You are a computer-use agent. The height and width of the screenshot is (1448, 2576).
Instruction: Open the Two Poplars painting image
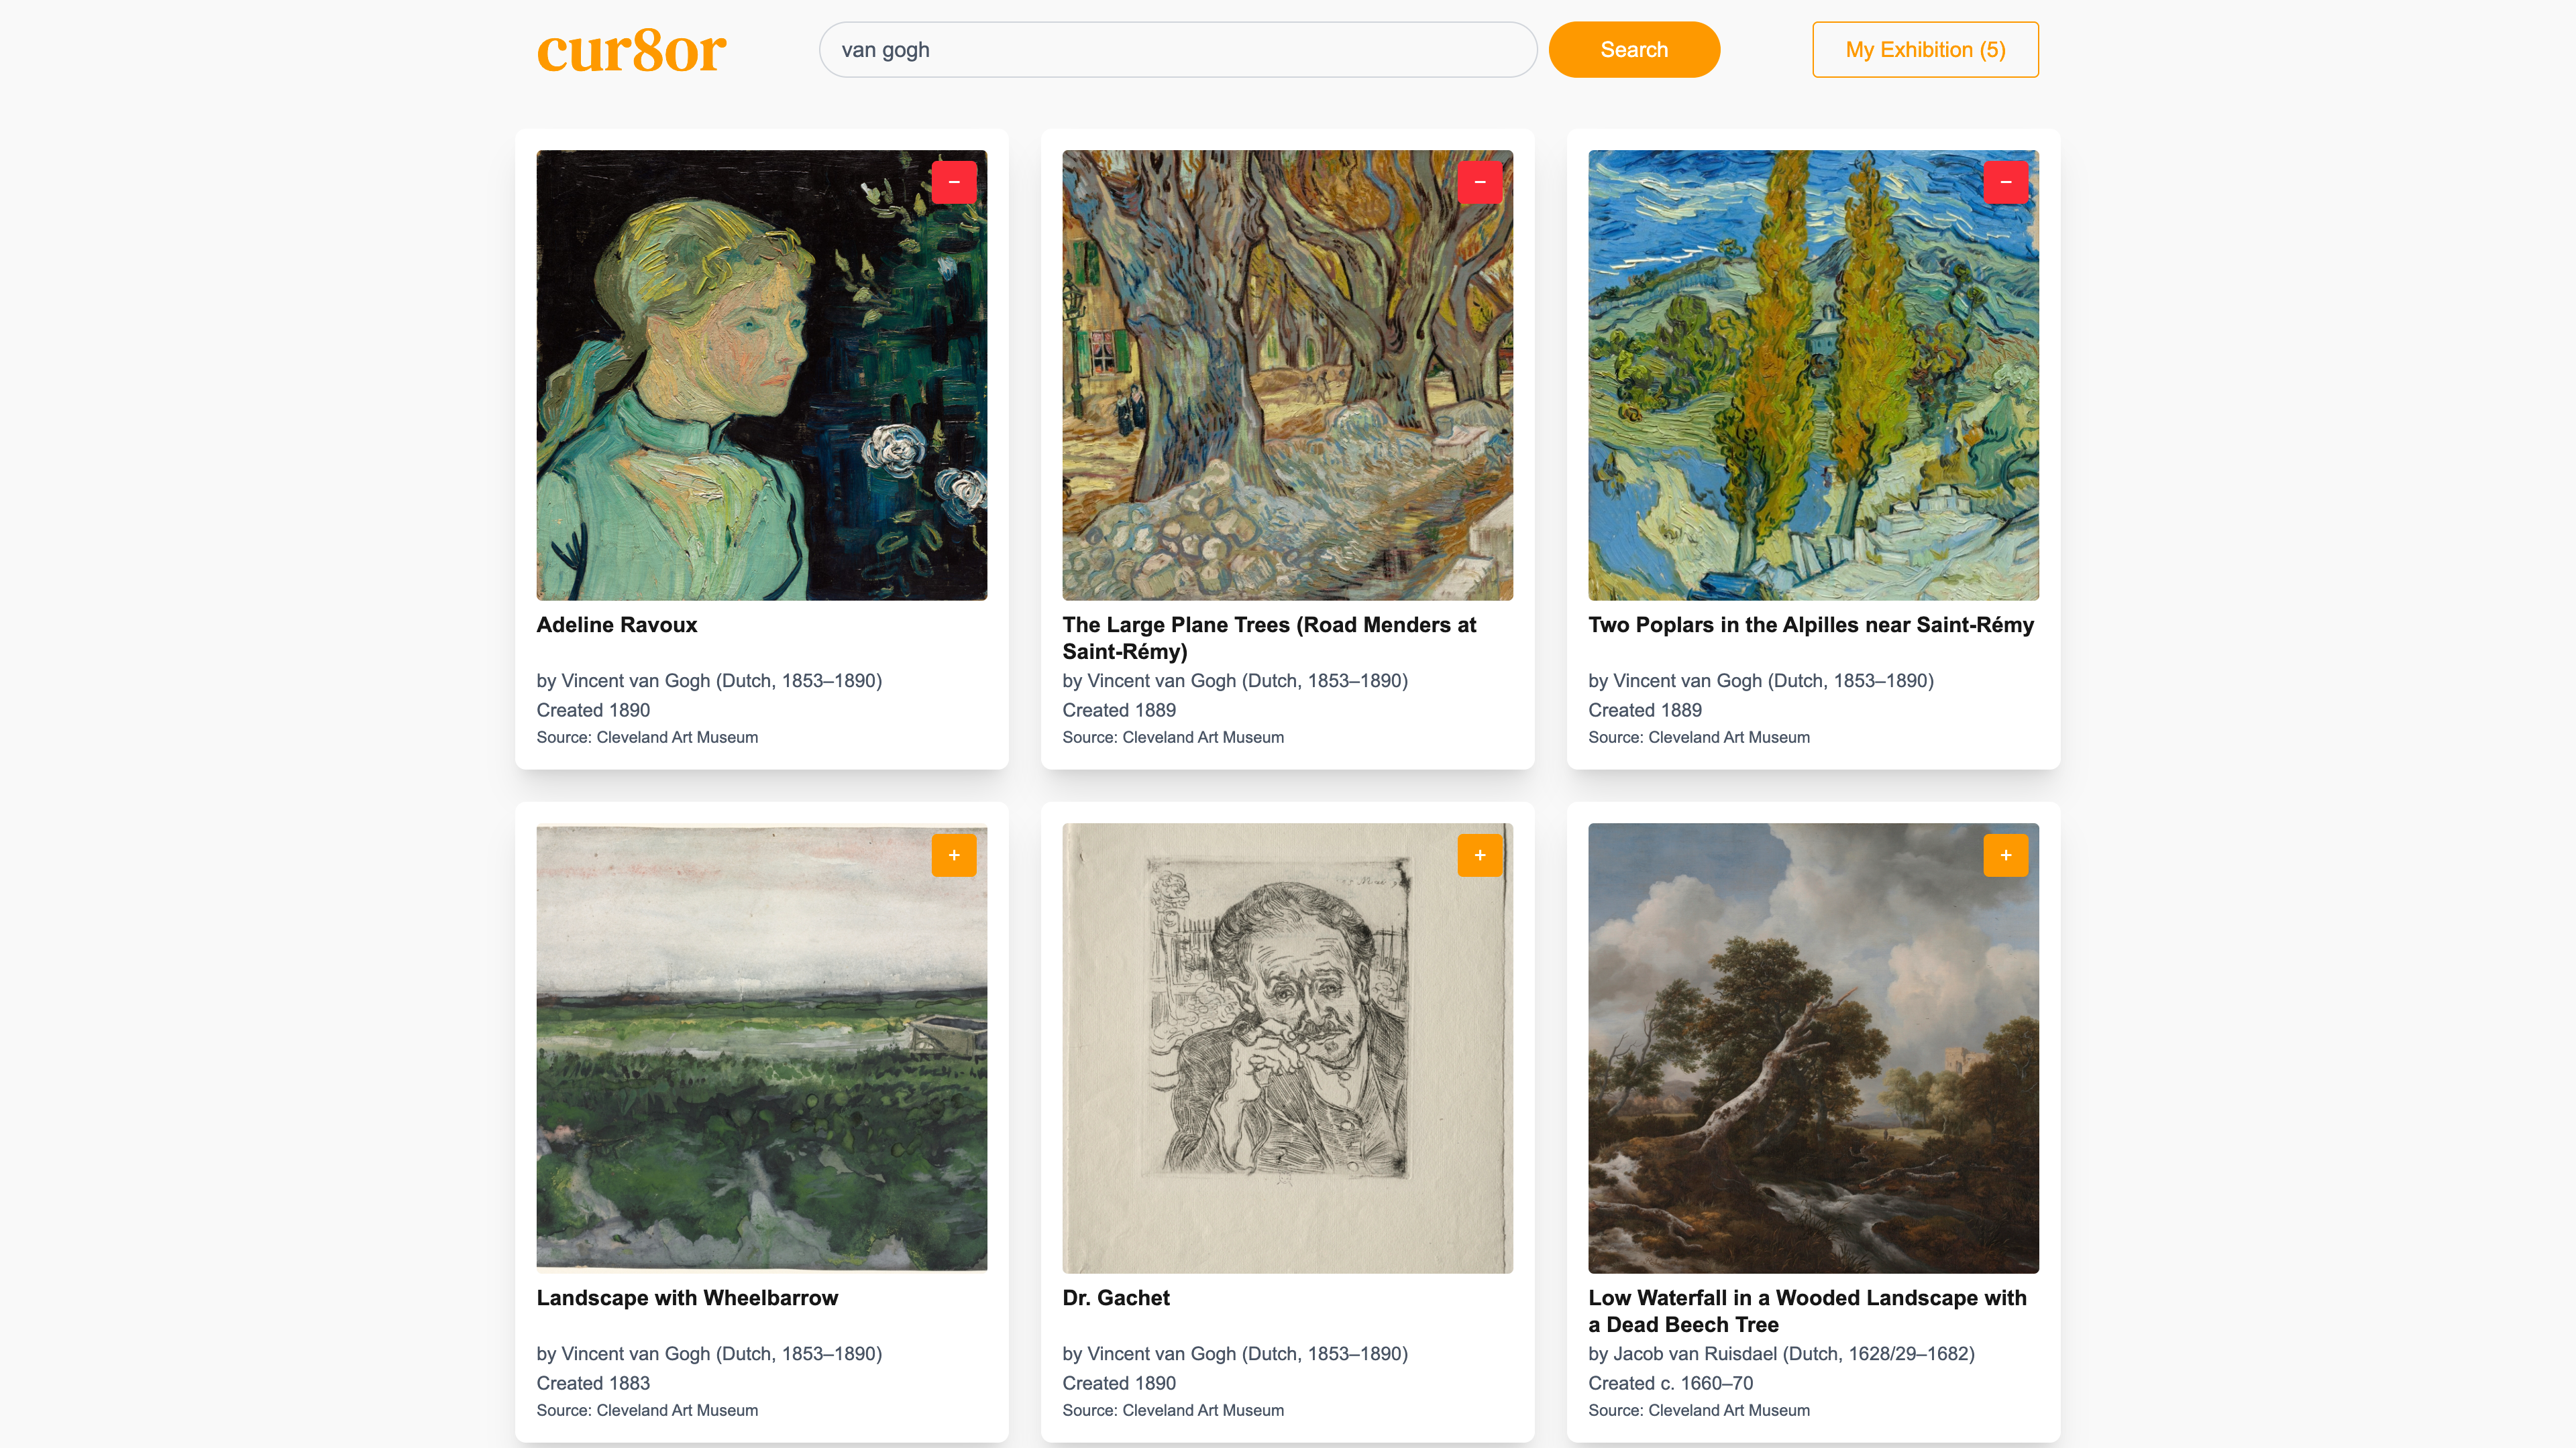coord(1814,375)
